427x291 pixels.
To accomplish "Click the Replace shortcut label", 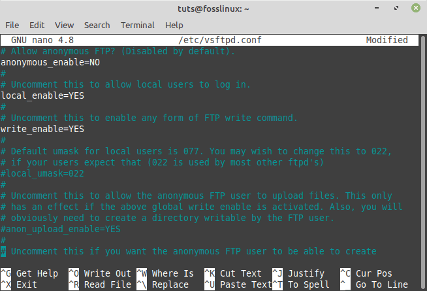I will [x=170, y=284].
